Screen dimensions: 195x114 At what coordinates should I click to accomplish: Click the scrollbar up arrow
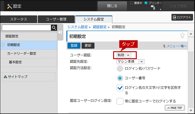[191, 34]
